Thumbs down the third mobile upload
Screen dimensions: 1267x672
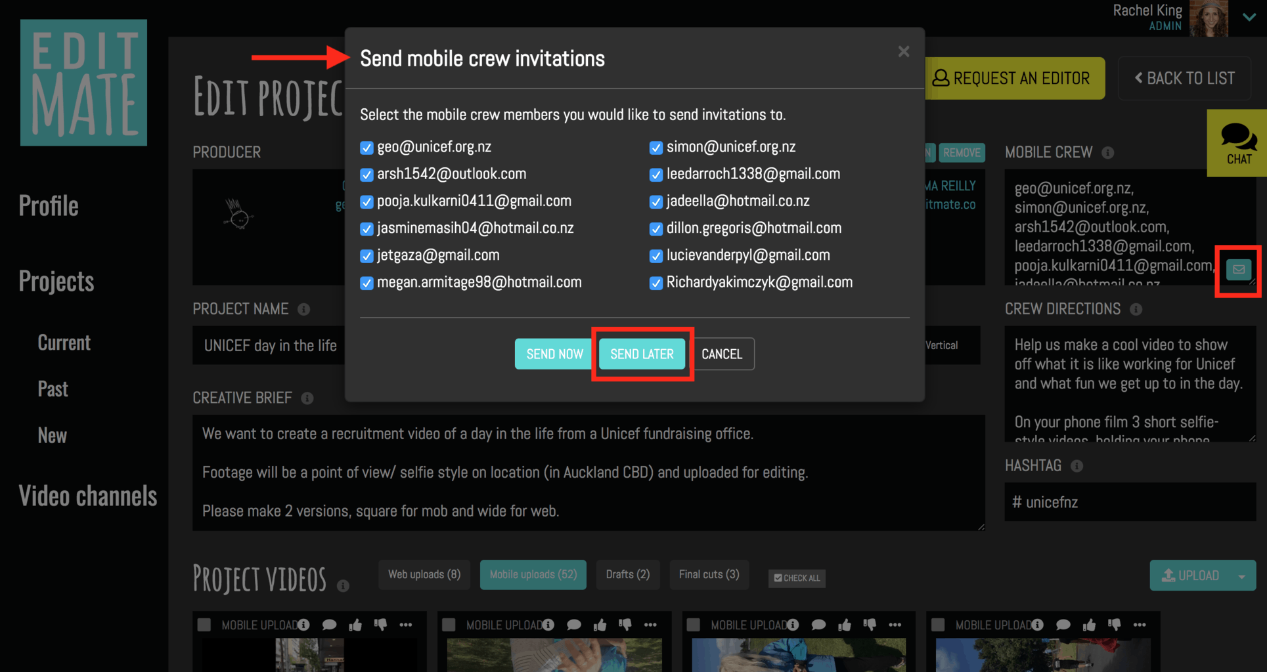(870, 625)
